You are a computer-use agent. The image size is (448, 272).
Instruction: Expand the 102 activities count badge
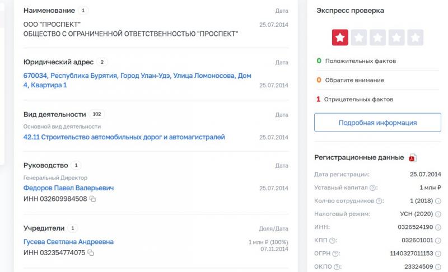pyautogui.click(x=97, y=114)
